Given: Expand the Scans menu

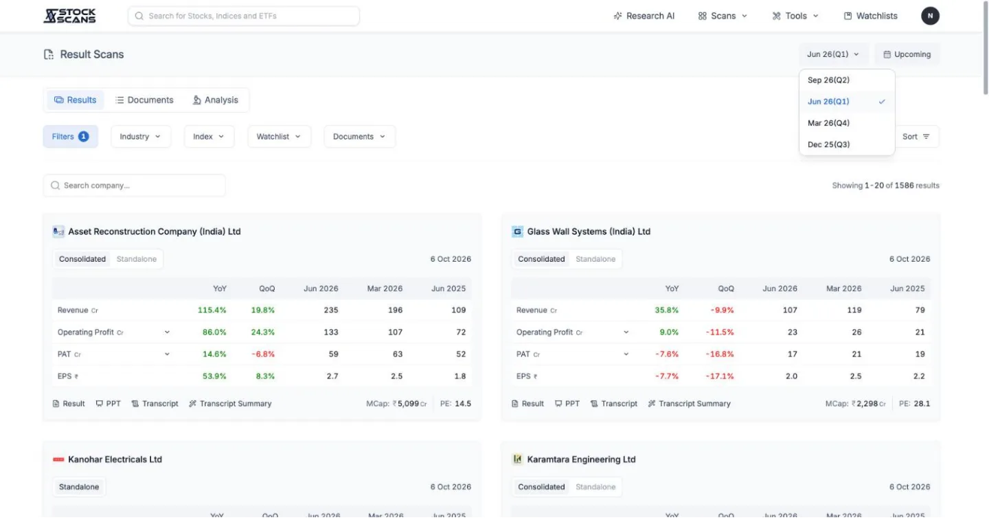Looking at the screenshot, I should [x=723, y=16].
